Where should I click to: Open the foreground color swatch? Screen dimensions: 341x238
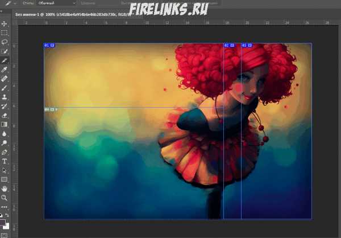point(2,223)
